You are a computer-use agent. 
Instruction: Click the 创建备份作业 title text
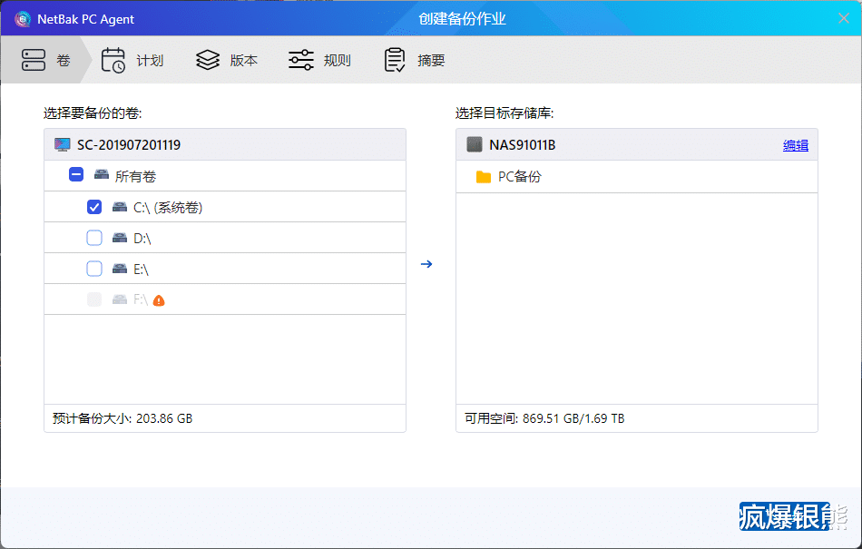(462, 19)
